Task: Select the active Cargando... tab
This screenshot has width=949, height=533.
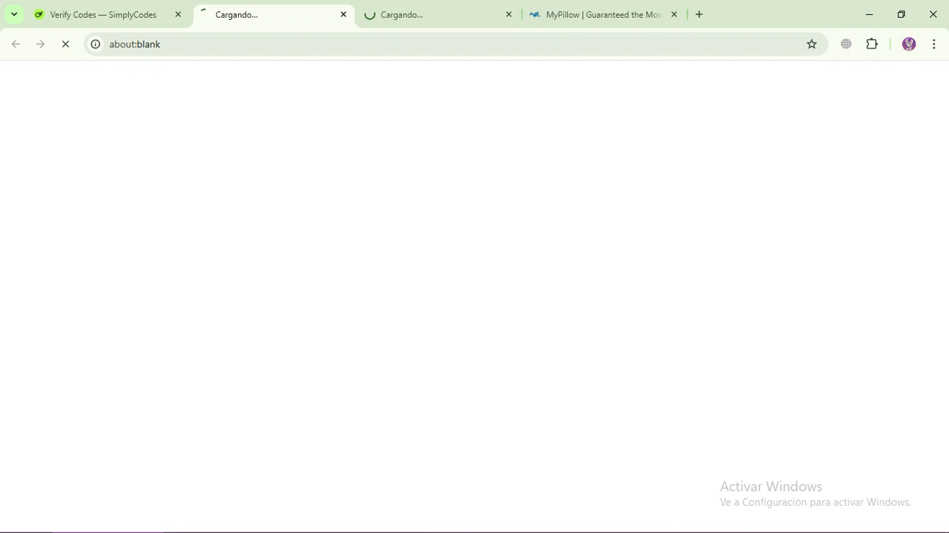Action: [x=274, y=15]
